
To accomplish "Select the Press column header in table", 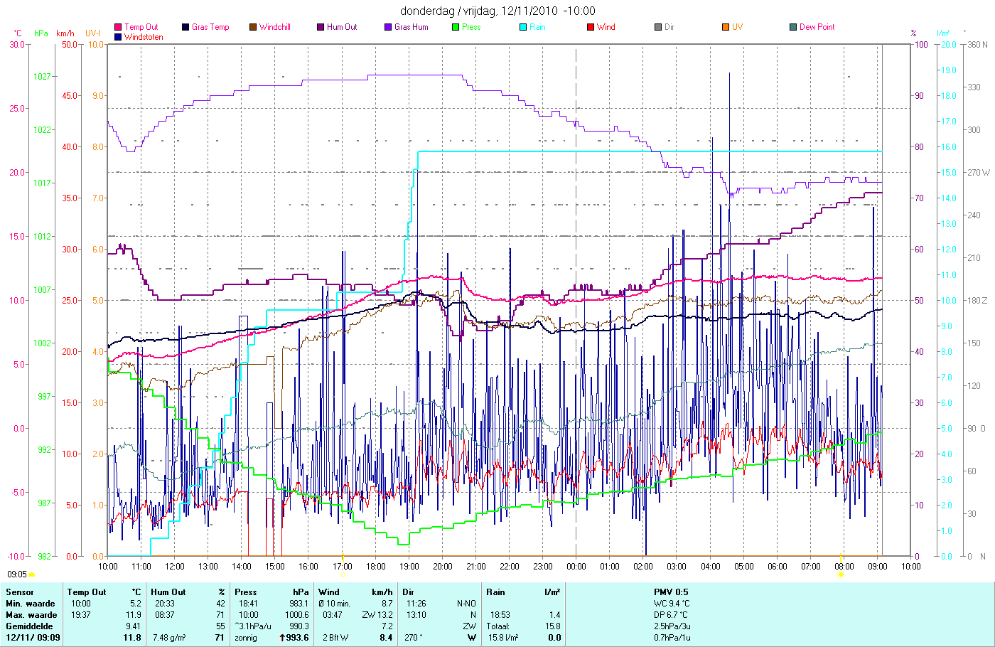I will coord(246,592).
